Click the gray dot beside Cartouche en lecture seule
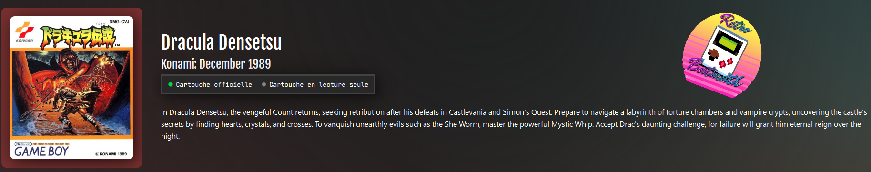Screen dimensions: 871x172 pos(264,84)
